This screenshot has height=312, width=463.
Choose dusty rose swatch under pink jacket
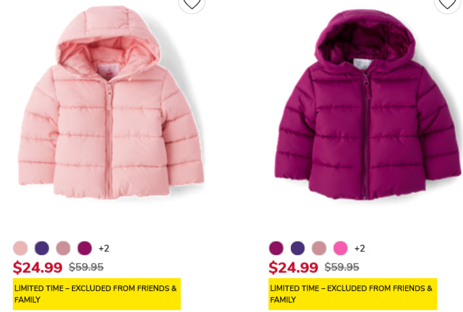point(63,248)
